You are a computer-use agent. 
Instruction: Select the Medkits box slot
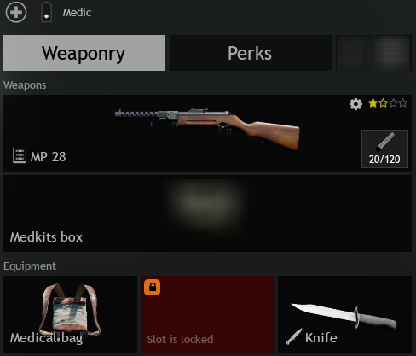207,213
